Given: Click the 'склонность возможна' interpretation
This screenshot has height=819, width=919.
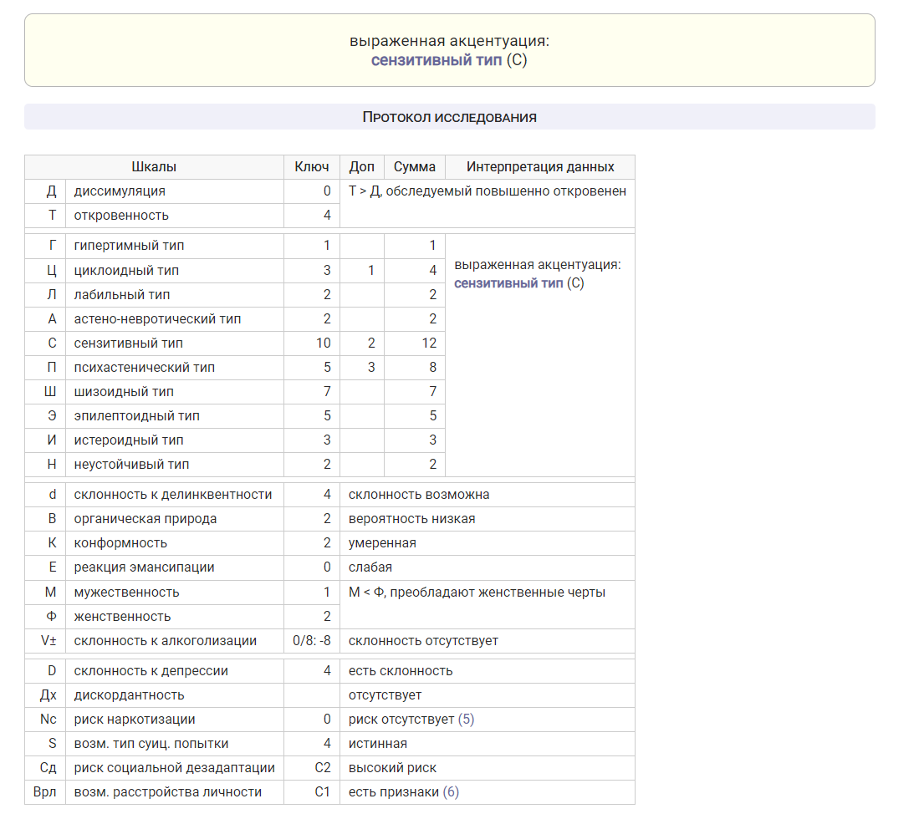Looking at the screenshot, I should [419, 495].
